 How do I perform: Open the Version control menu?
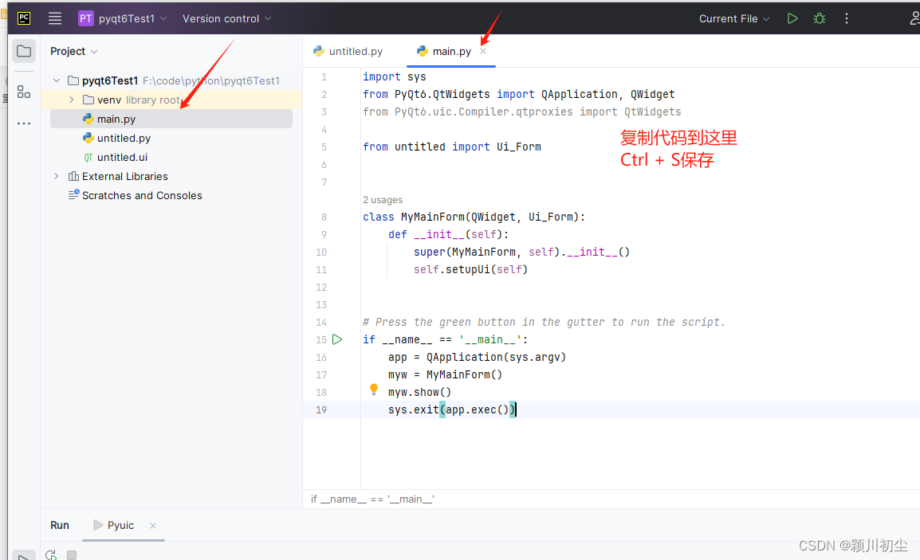[x=220, y=18]
